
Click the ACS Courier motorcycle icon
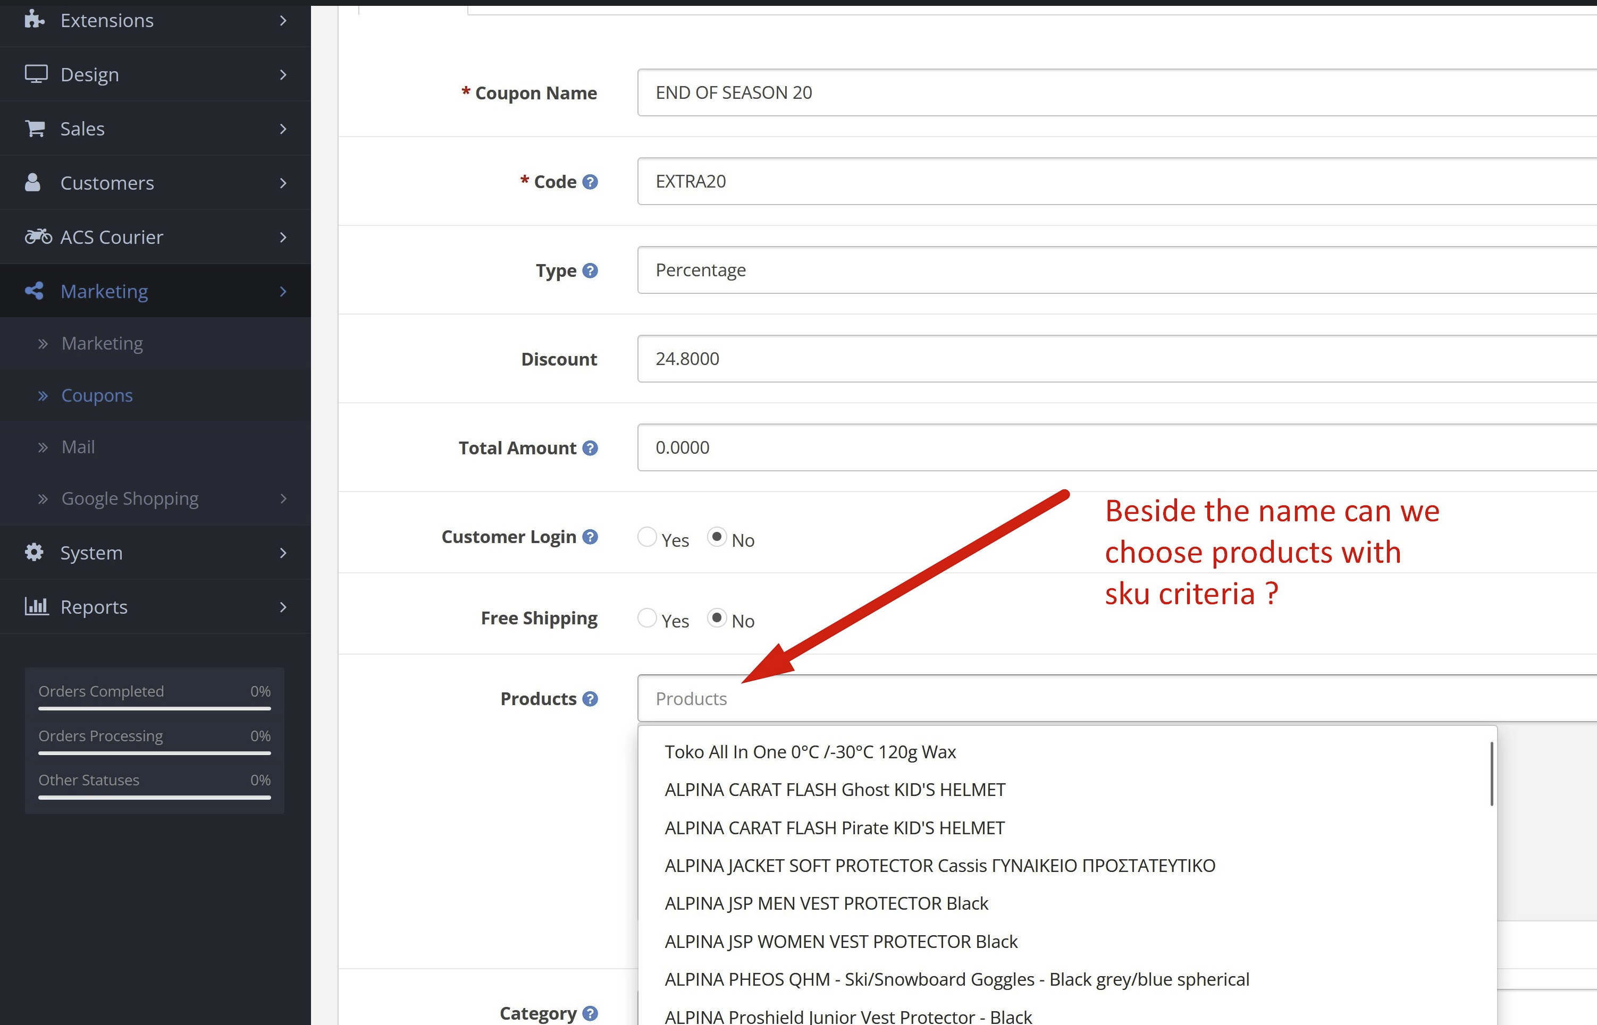click(38, 236)
